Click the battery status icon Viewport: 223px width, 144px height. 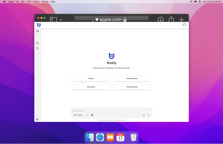[x=196, y=2]
